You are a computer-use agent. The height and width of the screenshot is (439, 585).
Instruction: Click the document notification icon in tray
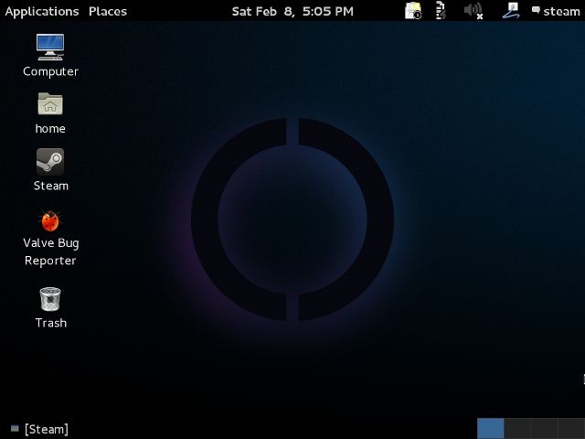[x=413, y=11]
